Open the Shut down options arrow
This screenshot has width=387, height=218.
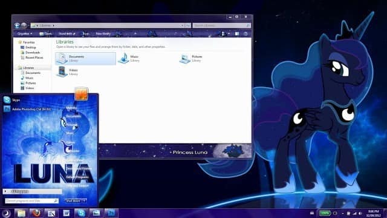pos(85,201)
